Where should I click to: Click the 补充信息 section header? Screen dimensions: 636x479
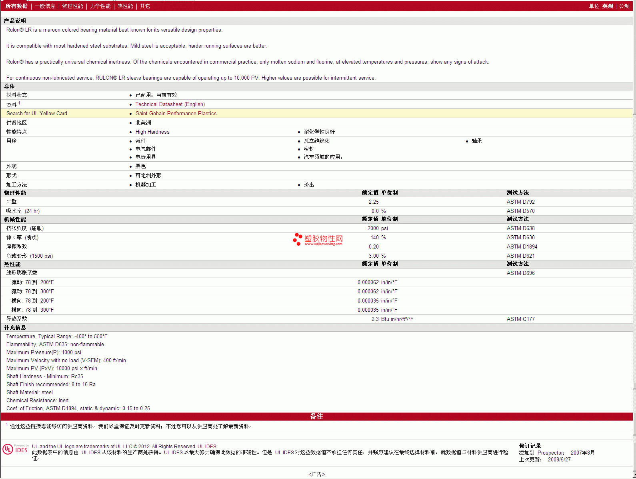point(15,327)
